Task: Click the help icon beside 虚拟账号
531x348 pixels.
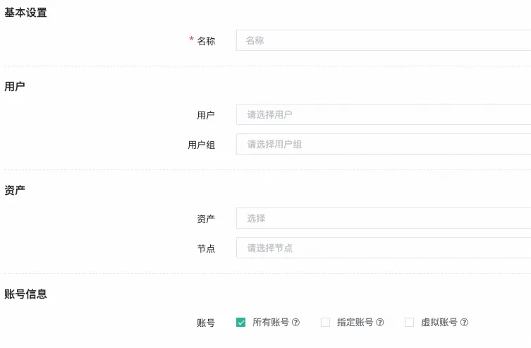Action: (464, 323)
